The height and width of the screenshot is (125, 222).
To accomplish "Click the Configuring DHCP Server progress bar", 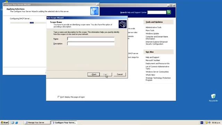I will tap(28, 23).
